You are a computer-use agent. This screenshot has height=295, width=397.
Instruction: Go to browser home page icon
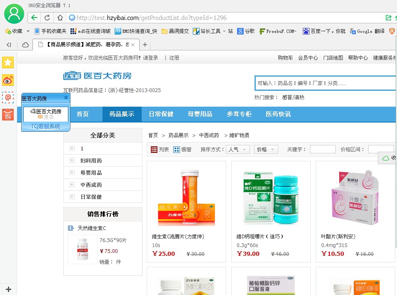(x=60, y=17)
